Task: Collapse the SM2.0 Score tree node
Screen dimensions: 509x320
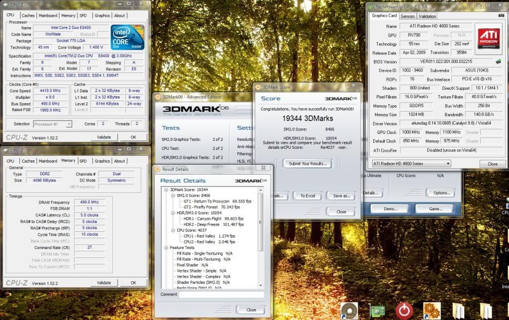Action: click(173, 195)
